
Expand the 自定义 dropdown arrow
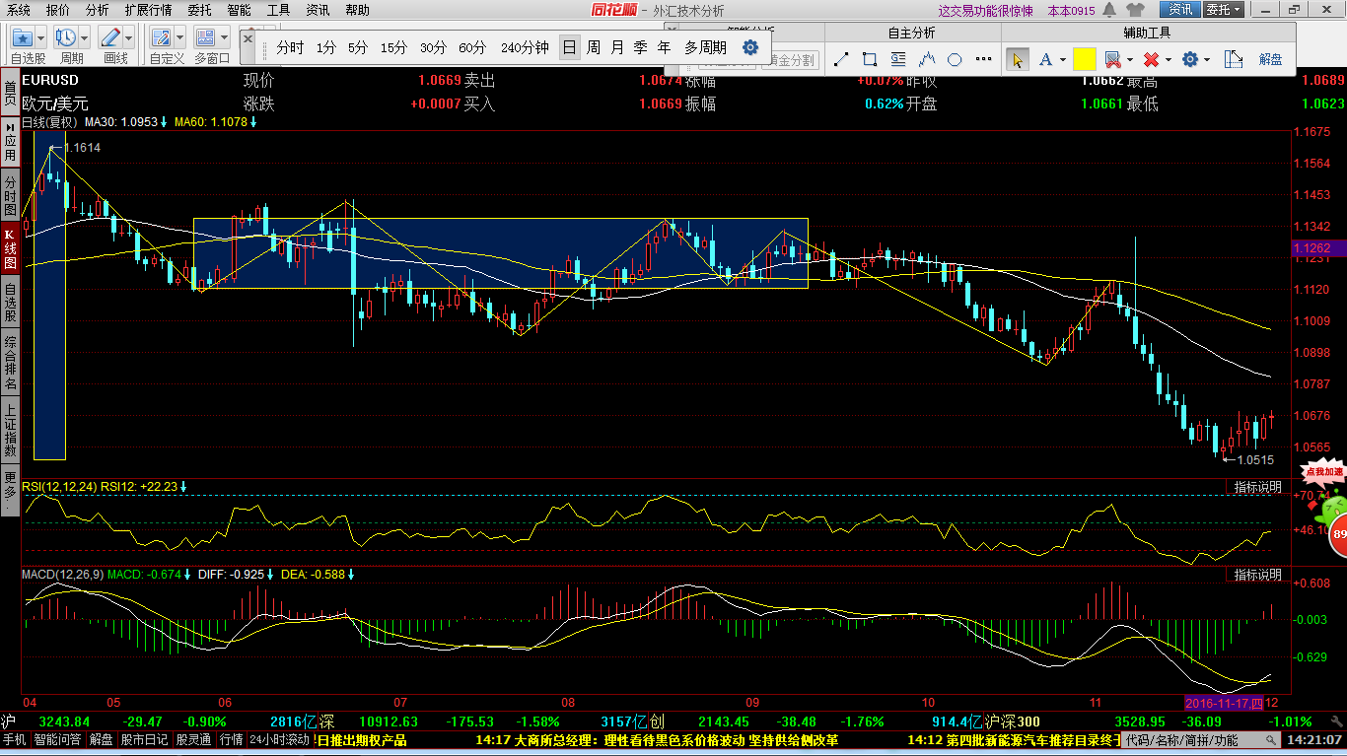180,37
